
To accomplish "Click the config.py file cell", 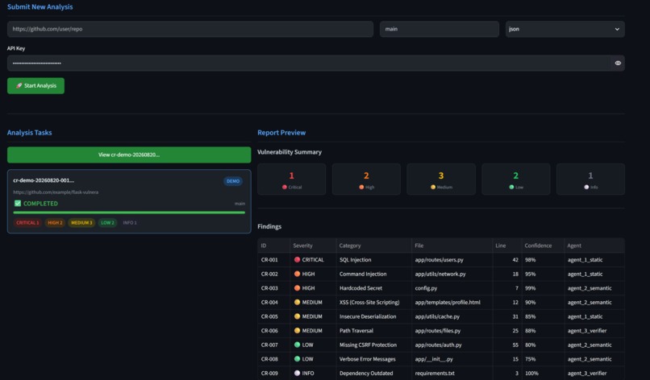I will (452, 288).
